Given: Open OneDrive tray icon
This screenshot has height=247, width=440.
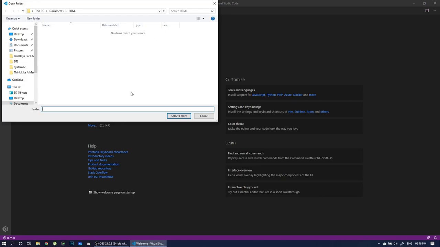Looking at the screenshot, I should click(384, 244).
